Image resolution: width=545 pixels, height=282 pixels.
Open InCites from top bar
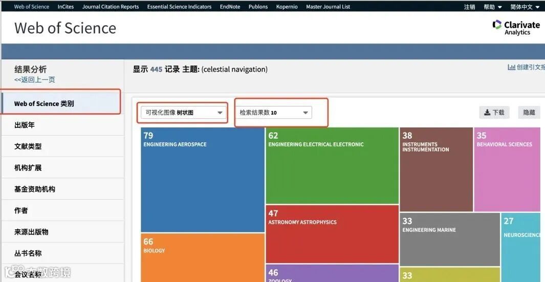[66, 7]
